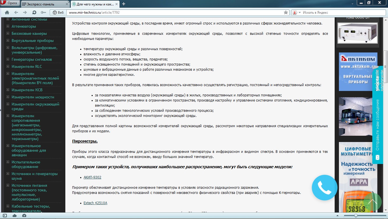Screen dimensions: 388x219
Task: Expand the Измерители RLC category
Action: click(x=8, y=66)
